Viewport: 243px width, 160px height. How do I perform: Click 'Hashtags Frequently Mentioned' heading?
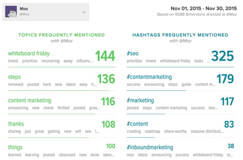coord(180,35)
